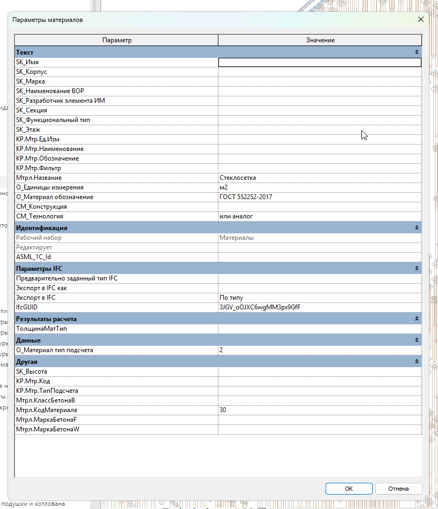Edit the SK_Наименование ВОР value cell
Viewport: 438px width, 509px height.
pos(320,91)
